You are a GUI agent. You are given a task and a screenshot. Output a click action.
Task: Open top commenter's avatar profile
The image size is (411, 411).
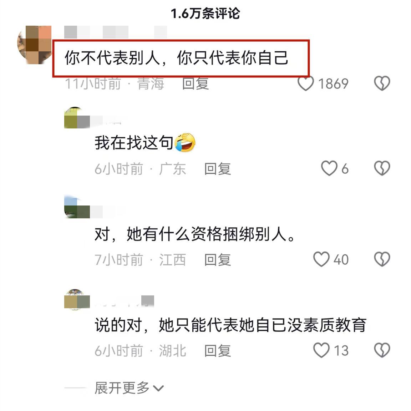click(x=34, y=45)
